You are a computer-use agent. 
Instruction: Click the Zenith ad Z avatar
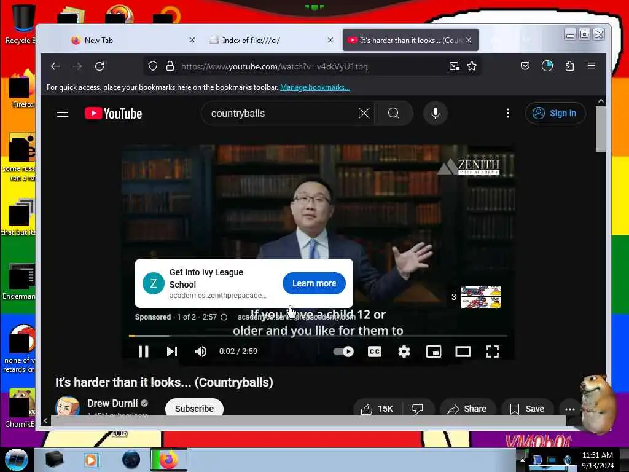[x=153, y=283]
